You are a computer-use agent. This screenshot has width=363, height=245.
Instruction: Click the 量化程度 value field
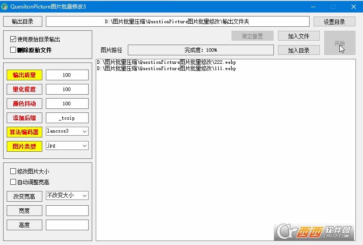coord(67,89)
